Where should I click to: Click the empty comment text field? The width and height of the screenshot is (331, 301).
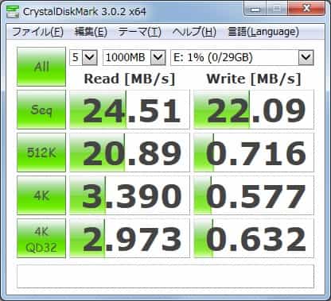[x=165, y=276]
